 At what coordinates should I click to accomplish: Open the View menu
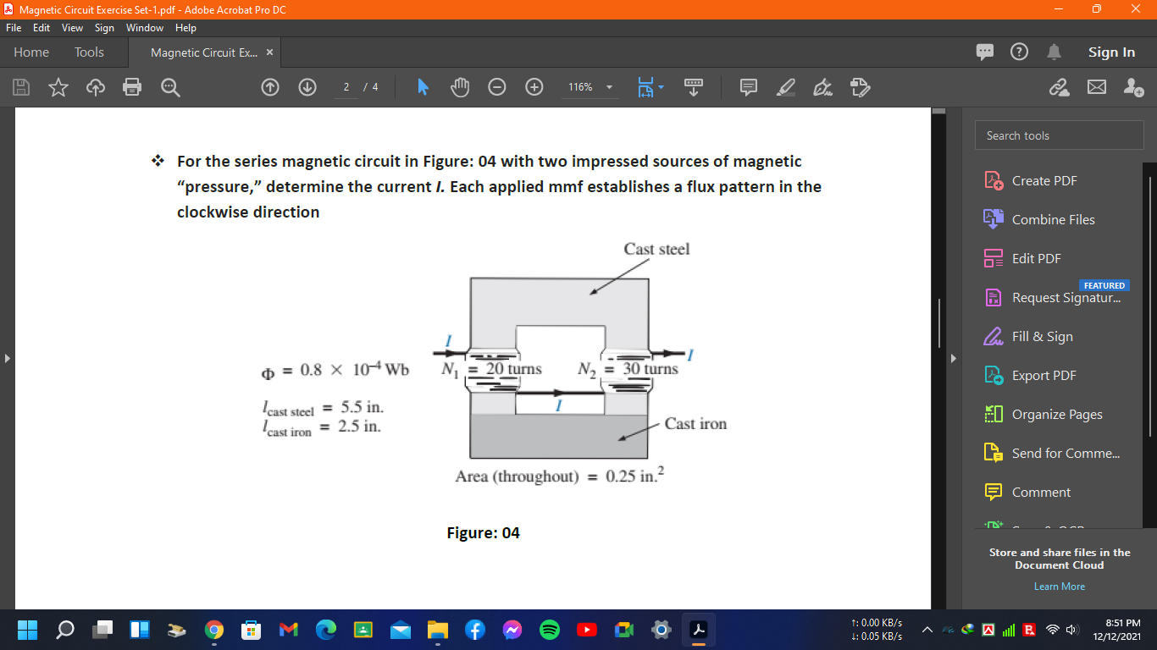tap(72, 27)
